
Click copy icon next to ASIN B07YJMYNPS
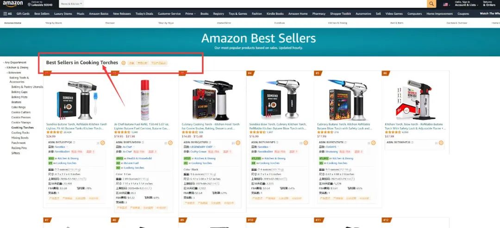point(278,142)
